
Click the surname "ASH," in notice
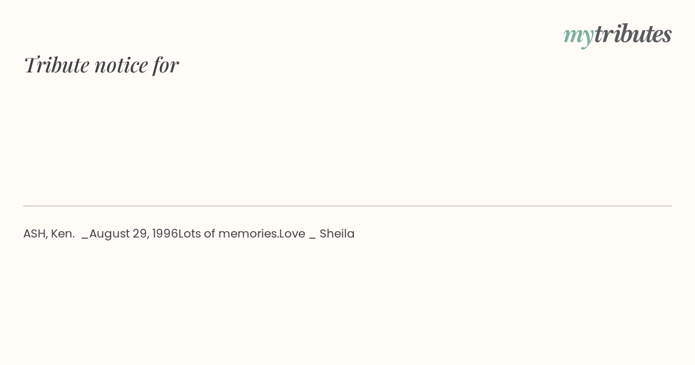[35, 233]
